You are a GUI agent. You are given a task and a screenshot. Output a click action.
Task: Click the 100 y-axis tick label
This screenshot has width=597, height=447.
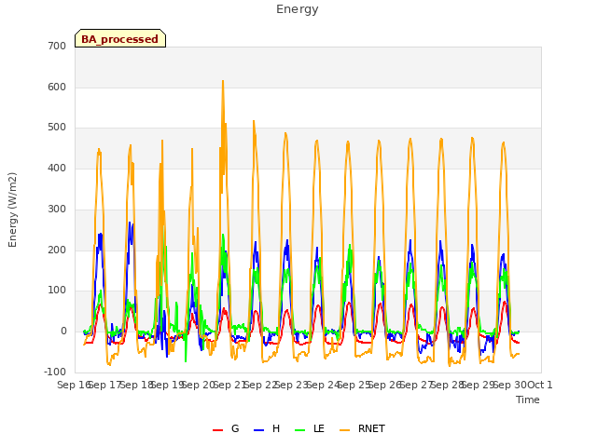pos(57,290)
